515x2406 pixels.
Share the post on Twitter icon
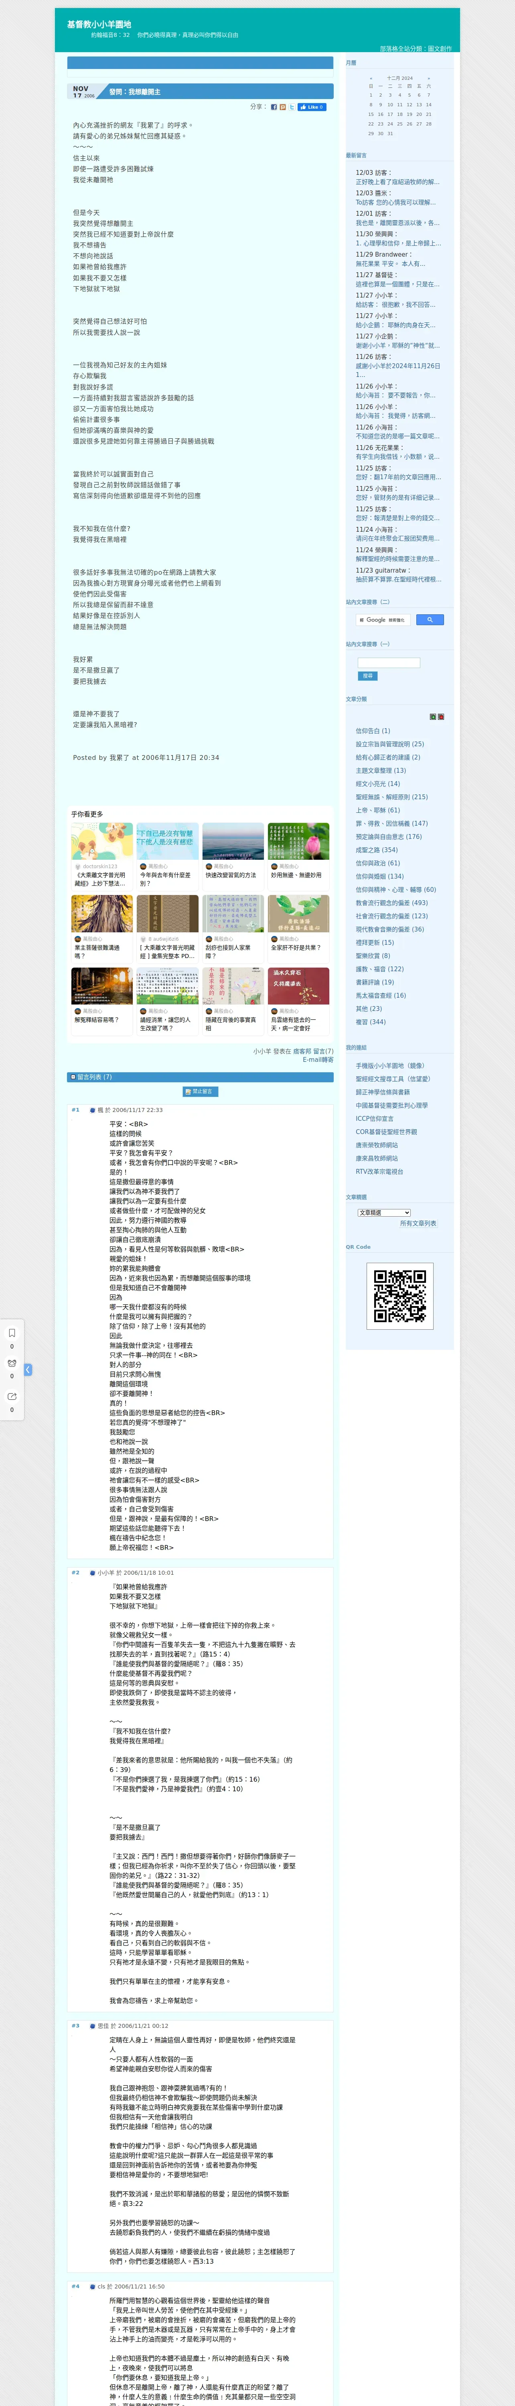[292, 107]
